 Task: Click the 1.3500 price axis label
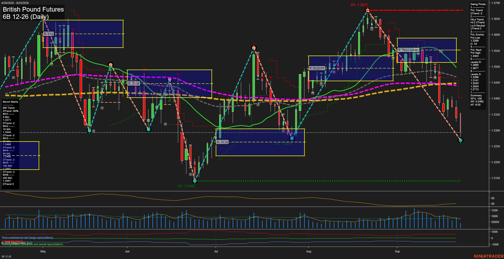click(496, 67)
